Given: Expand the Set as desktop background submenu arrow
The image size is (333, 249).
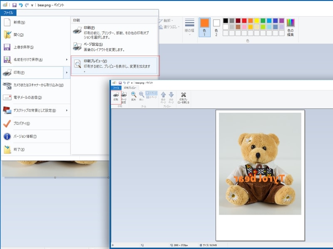Looking at the screenshot, I should pyautogui.click(x=67, y=110).
